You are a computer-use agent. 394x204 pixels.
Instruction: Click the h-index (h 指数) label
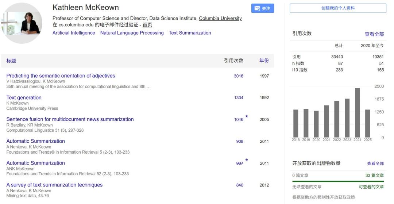[298, 63]
